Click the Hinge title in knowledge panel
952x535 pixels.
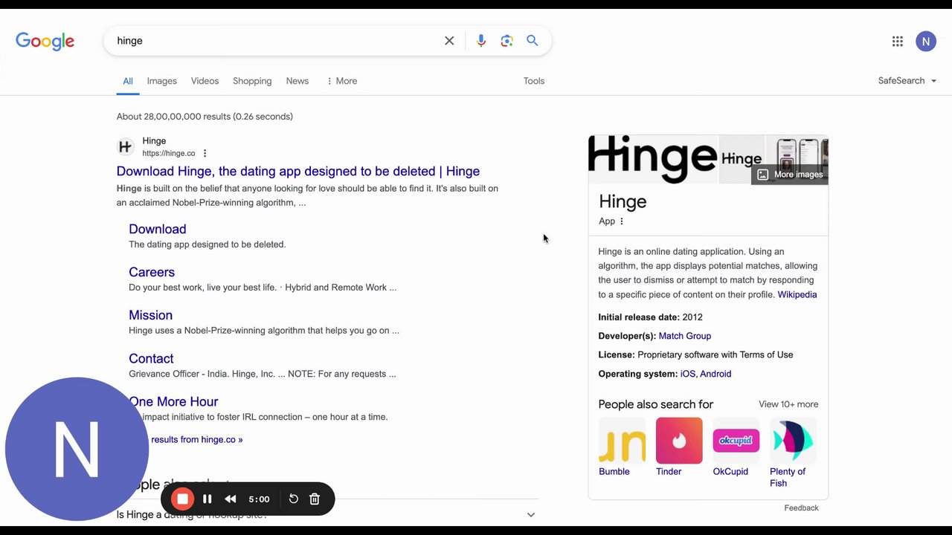pyautogui.click(x=623, y=201)
